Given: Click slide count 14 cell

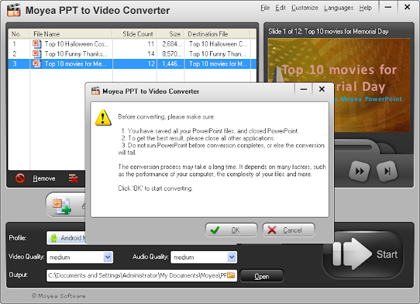Looking at the screenshot, I should click(x=151, y=54).
